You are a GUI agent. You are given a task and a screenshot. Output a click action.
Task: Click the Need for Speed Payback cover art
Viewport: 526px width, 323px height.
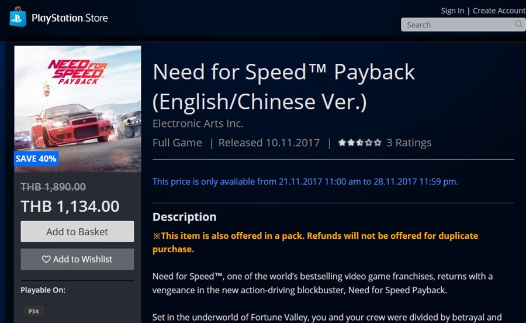78,109
